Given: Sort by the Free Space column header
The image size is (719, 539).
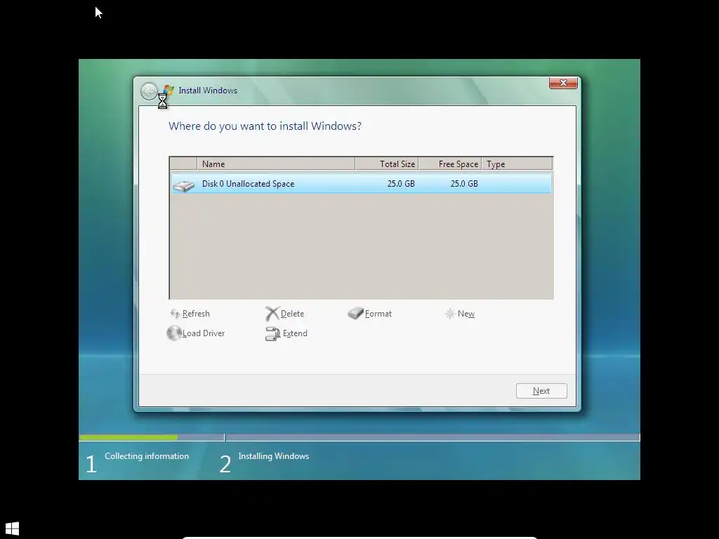Looking at the screenshot, I should (450, 164).
